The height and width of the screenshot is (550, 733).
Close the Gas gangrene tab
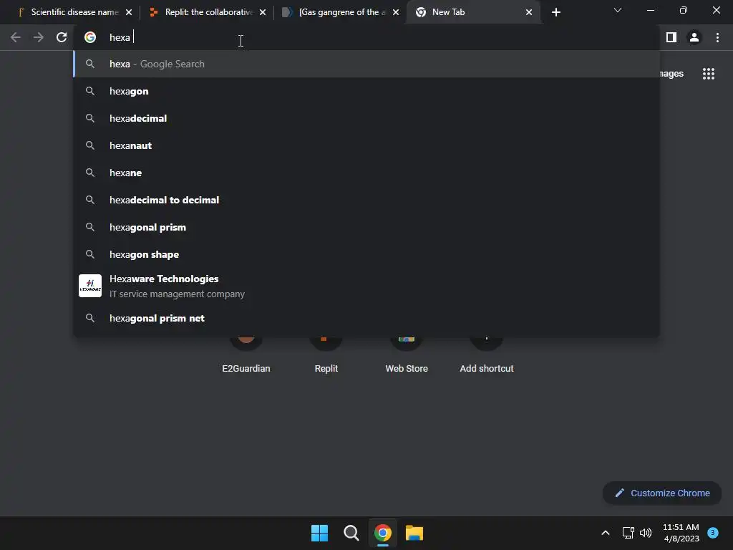[x=396, y=12]
